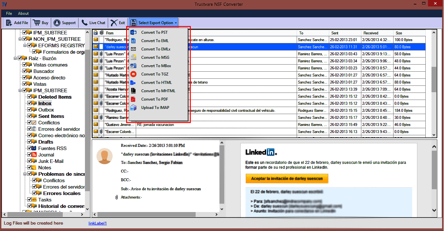This screenshot has height=231, width=445.
Task: Open the File menu
Action: click(9, 13)
